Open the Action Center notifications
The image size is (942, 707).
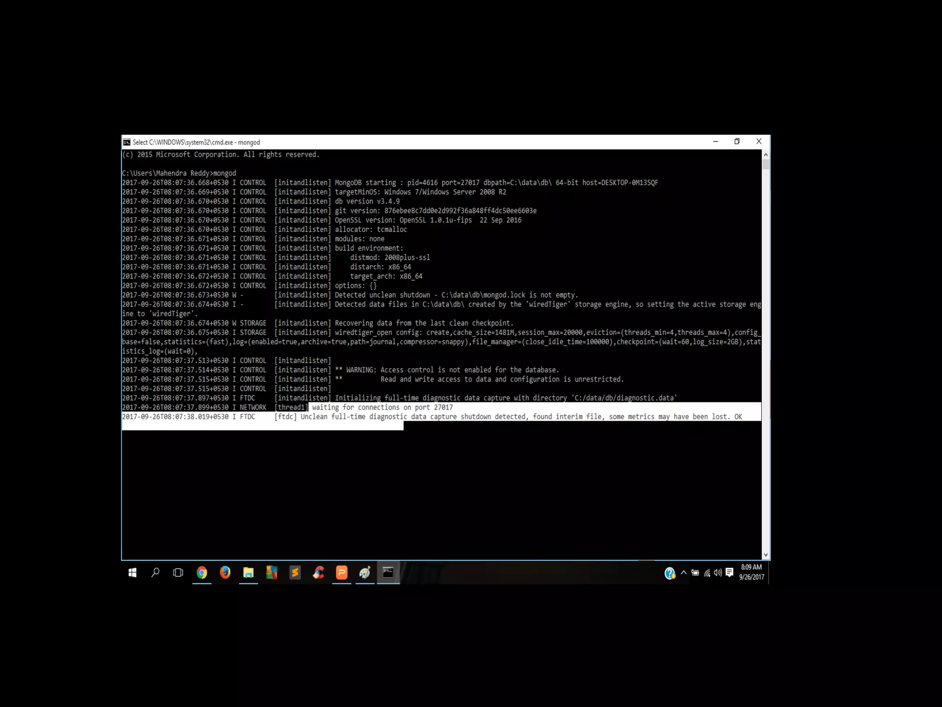pos(729,573)
